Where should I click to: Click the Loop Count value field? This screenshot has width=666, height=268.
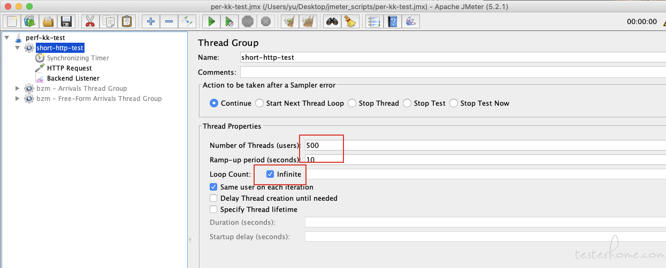click(485, 174)
